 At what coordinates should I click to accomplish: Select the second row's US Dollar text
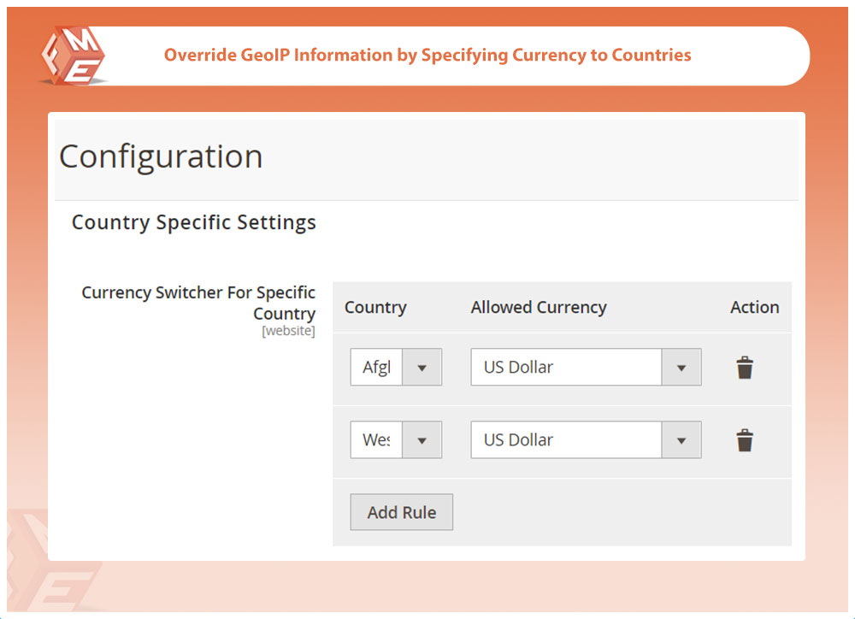(x=519, y=440)
